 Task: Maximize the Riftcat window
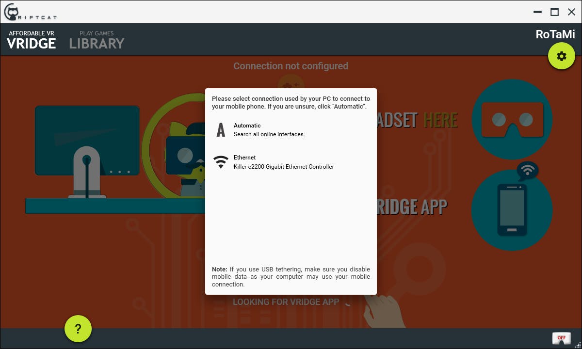[554, 12]
